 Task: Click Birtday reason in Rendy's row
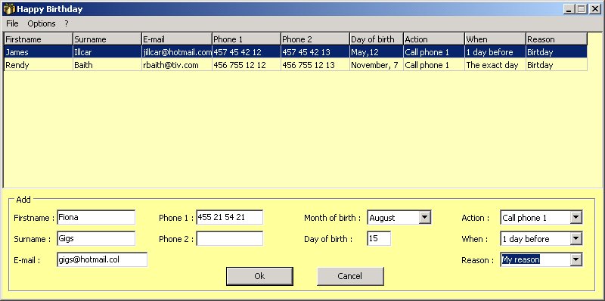[557, 65]
